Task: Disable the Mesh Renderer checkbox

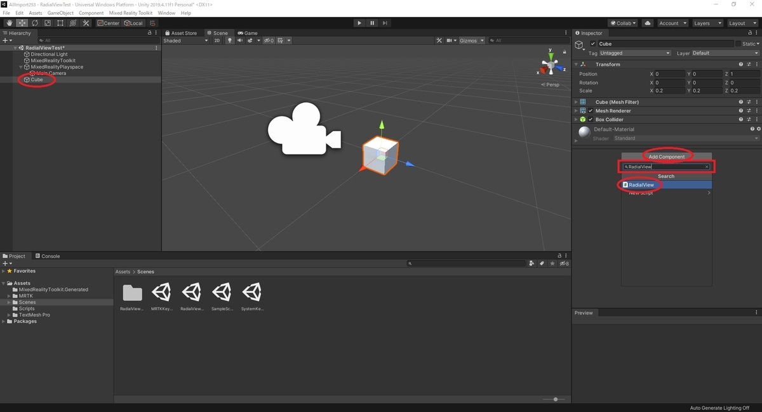Action: coord(591,110)
